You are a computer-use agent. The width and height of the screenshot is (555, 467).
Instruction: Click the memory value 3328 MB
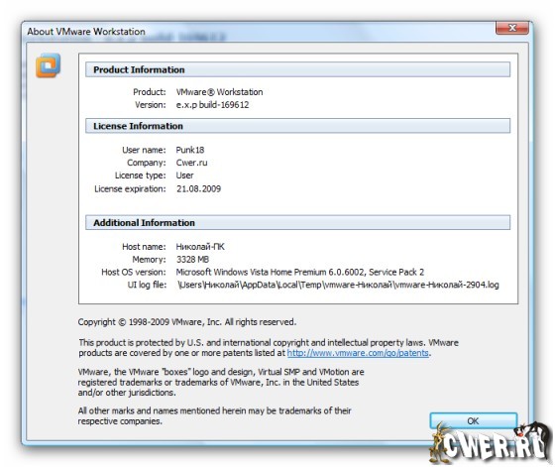click(x=193, y=259)
